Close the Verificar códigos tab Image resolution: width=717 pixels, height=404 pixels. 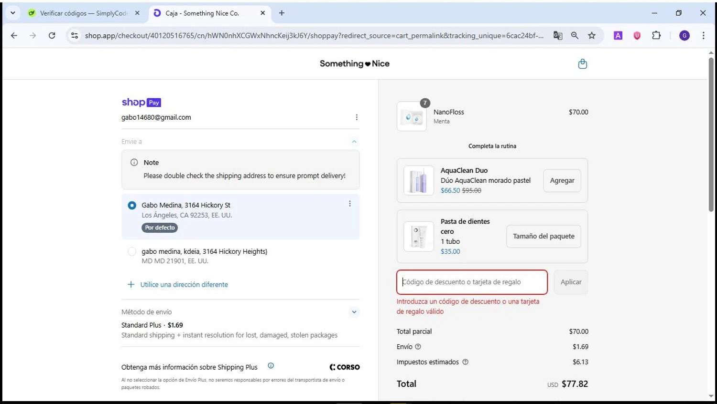[x=137, y=13]
